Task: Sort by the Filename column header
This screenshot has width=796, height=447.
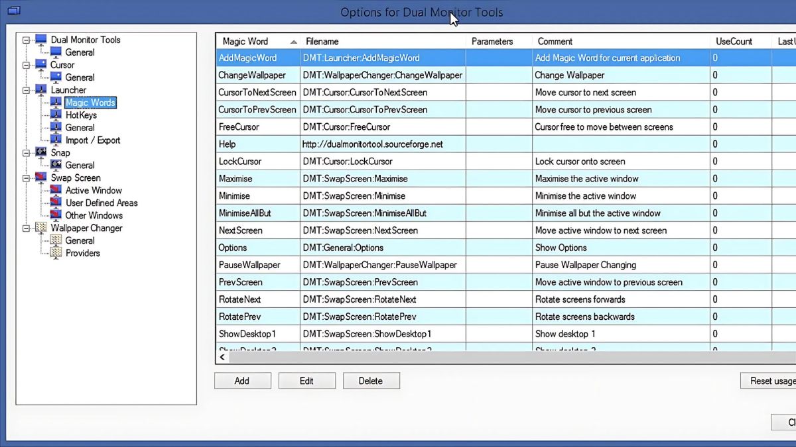Action: (x=383, y=41)
